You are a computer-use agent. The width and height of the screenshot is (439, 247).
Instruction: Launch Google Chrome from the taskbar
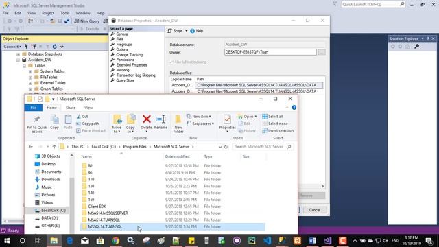point(116,241)
